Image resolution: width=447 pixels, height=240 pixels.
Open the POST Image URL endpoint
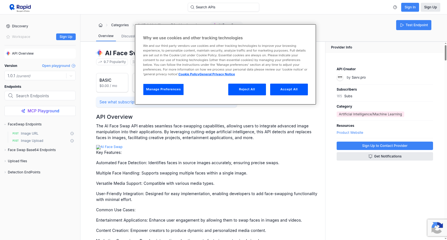click(x=29, y=134)
